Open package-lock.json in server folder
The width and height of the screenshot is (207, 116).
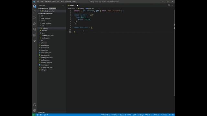pyautogui.click(x=48, y=35)
